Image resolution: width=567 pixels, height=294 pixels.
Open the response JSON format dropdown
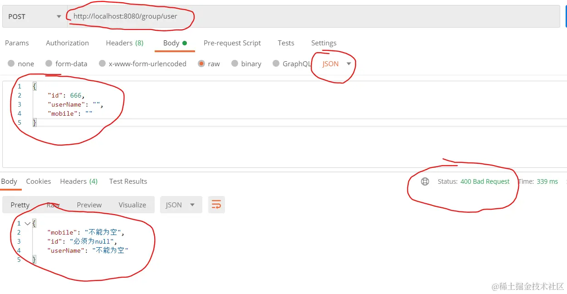point(180,205)
